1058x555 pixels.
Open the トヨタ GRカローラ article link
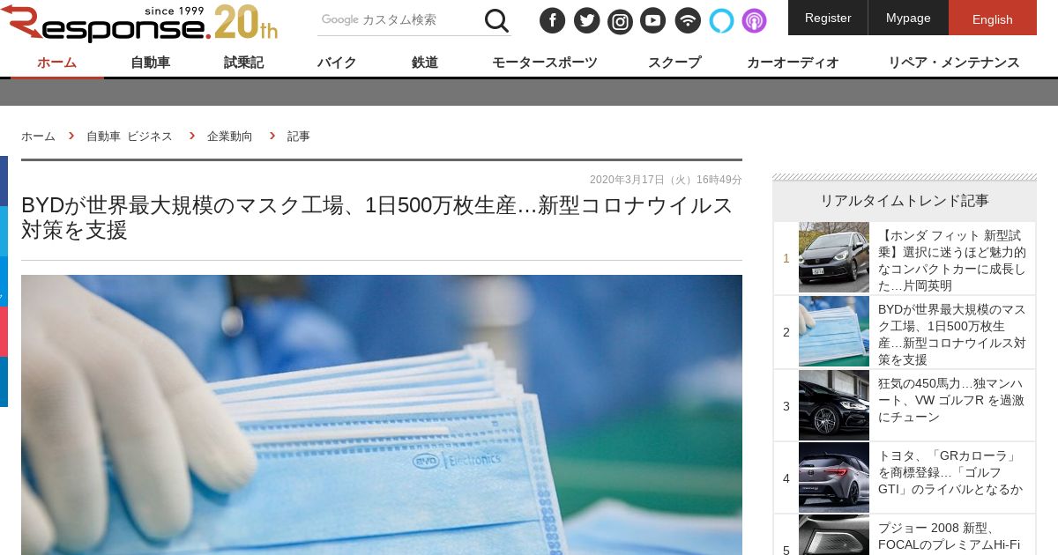(x=950, y=473)
